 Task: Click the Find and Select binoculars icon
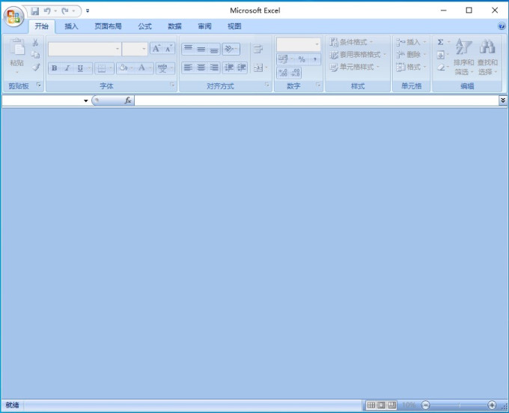click(487, 46)
